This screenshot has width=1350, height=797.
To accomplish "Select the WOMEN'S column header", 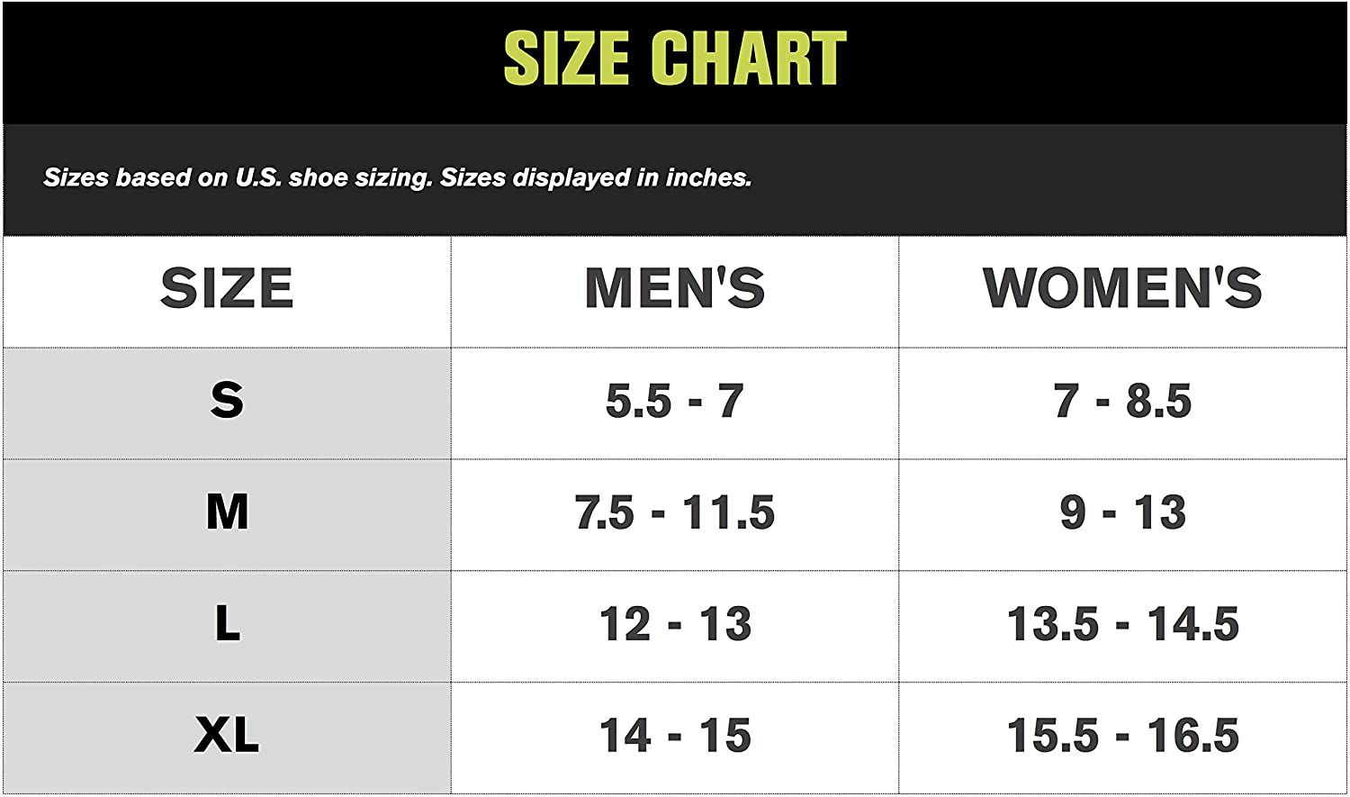I will 1122,288.
